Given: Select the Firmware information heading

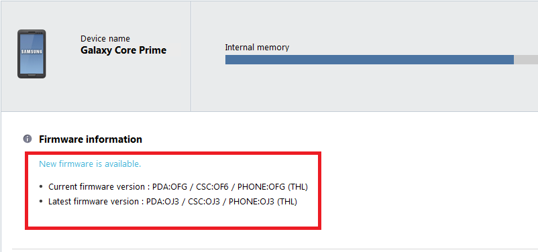Looking at the screenshot, I should (x=91, y=139).
